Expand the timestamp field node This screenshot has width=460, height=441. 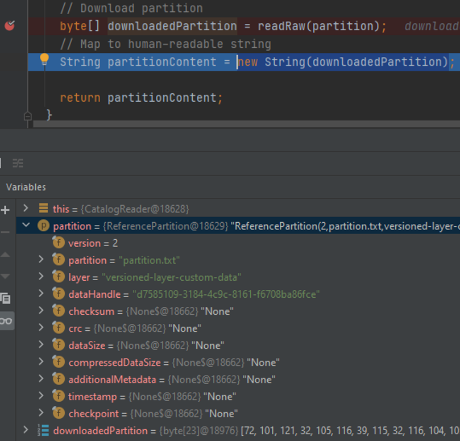click(41, 396)
